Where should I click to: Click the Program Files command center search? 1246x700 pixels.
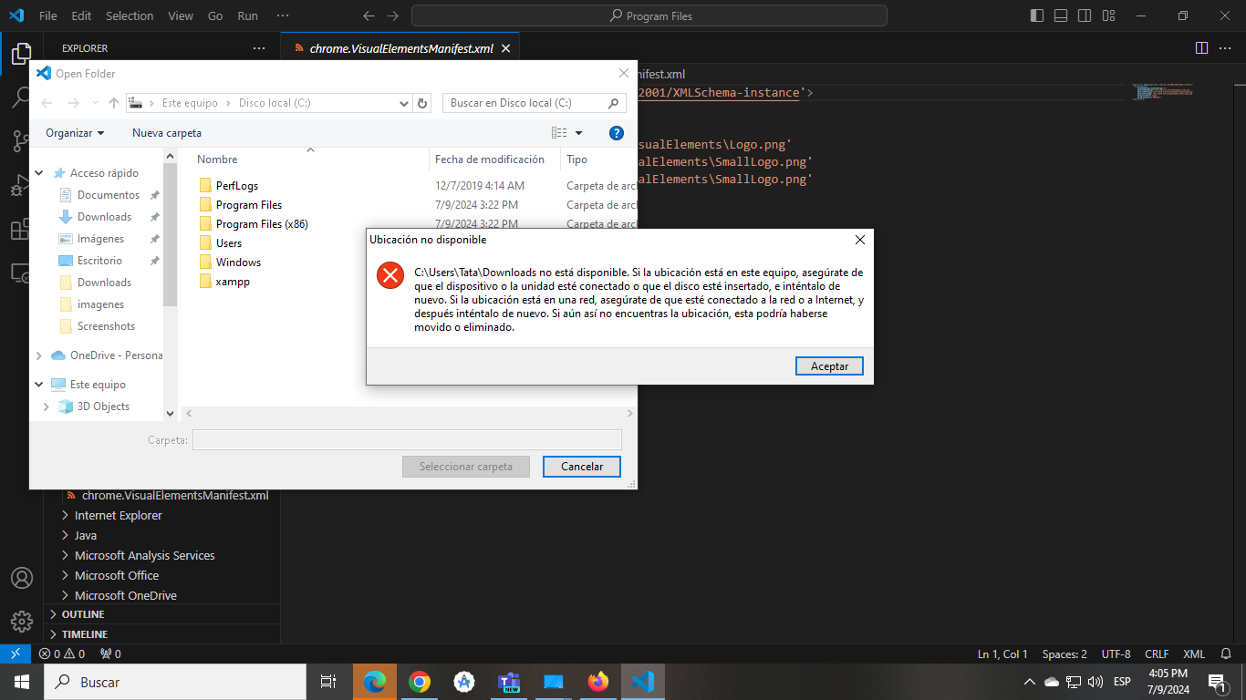point(649,15)
